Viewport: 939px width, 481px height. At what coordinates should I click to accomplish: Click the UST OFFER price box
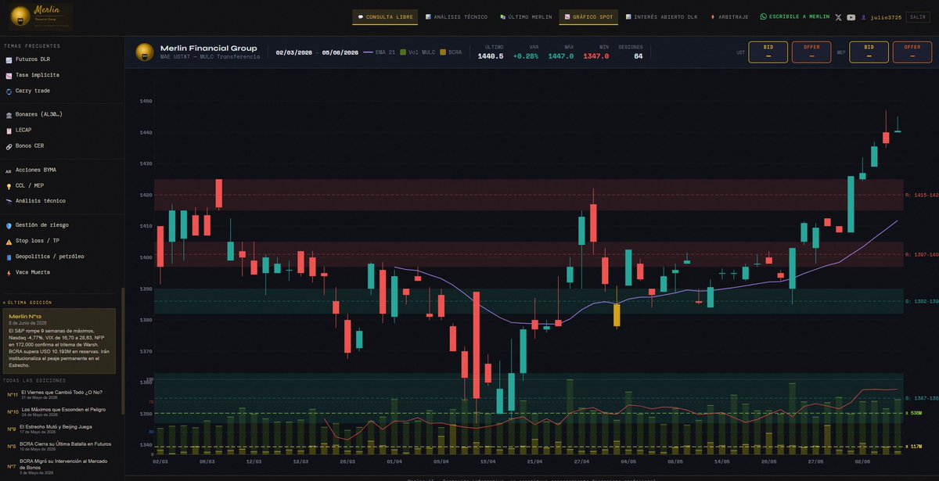point(811,52)
